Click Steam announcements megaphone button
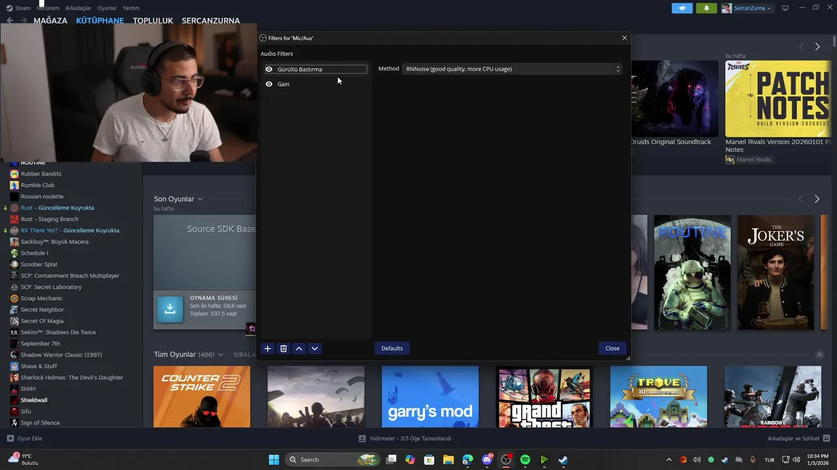Image resolution: width=837 pixels, height=470 pixels. tap(682, 8)
